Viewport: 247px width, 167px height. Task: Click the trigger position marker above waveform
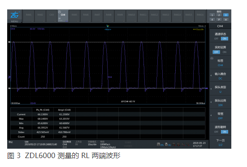(x=108, y=26)
